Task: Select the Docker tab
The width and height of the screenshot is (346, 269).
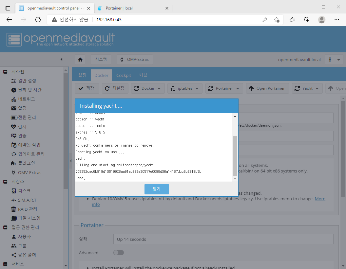Action: [102, 75]
